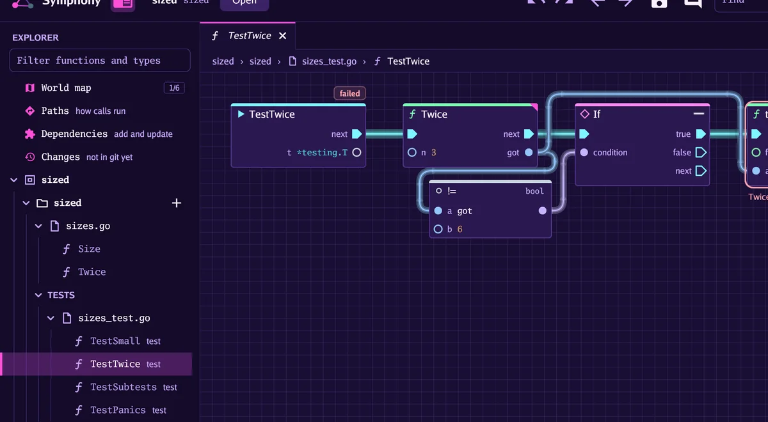Open the TestPanics test
This screenshot has height=422, width=768.
(x=118, y=410)
